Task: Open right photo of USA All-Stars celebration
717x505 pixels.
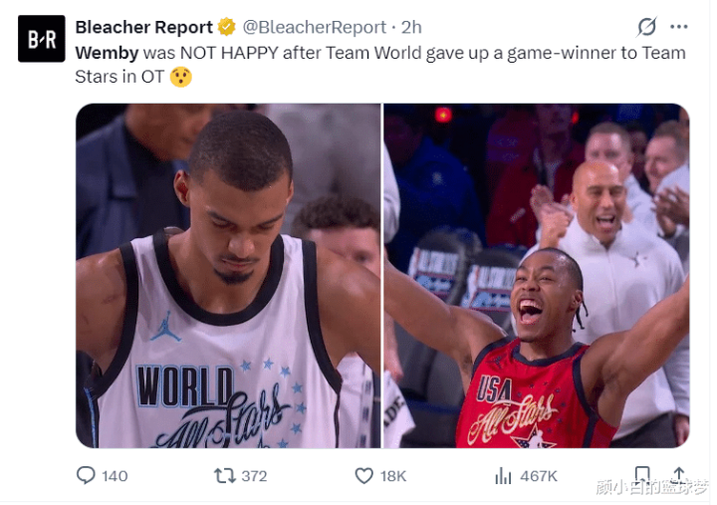Action: tap(537, 276)
